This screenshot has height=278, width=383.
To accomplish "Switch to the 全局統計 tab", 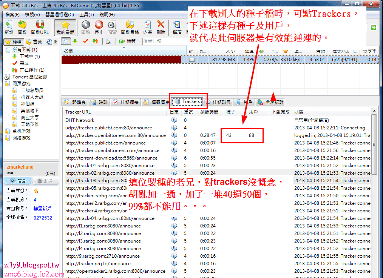I will (x=270, y=102).
